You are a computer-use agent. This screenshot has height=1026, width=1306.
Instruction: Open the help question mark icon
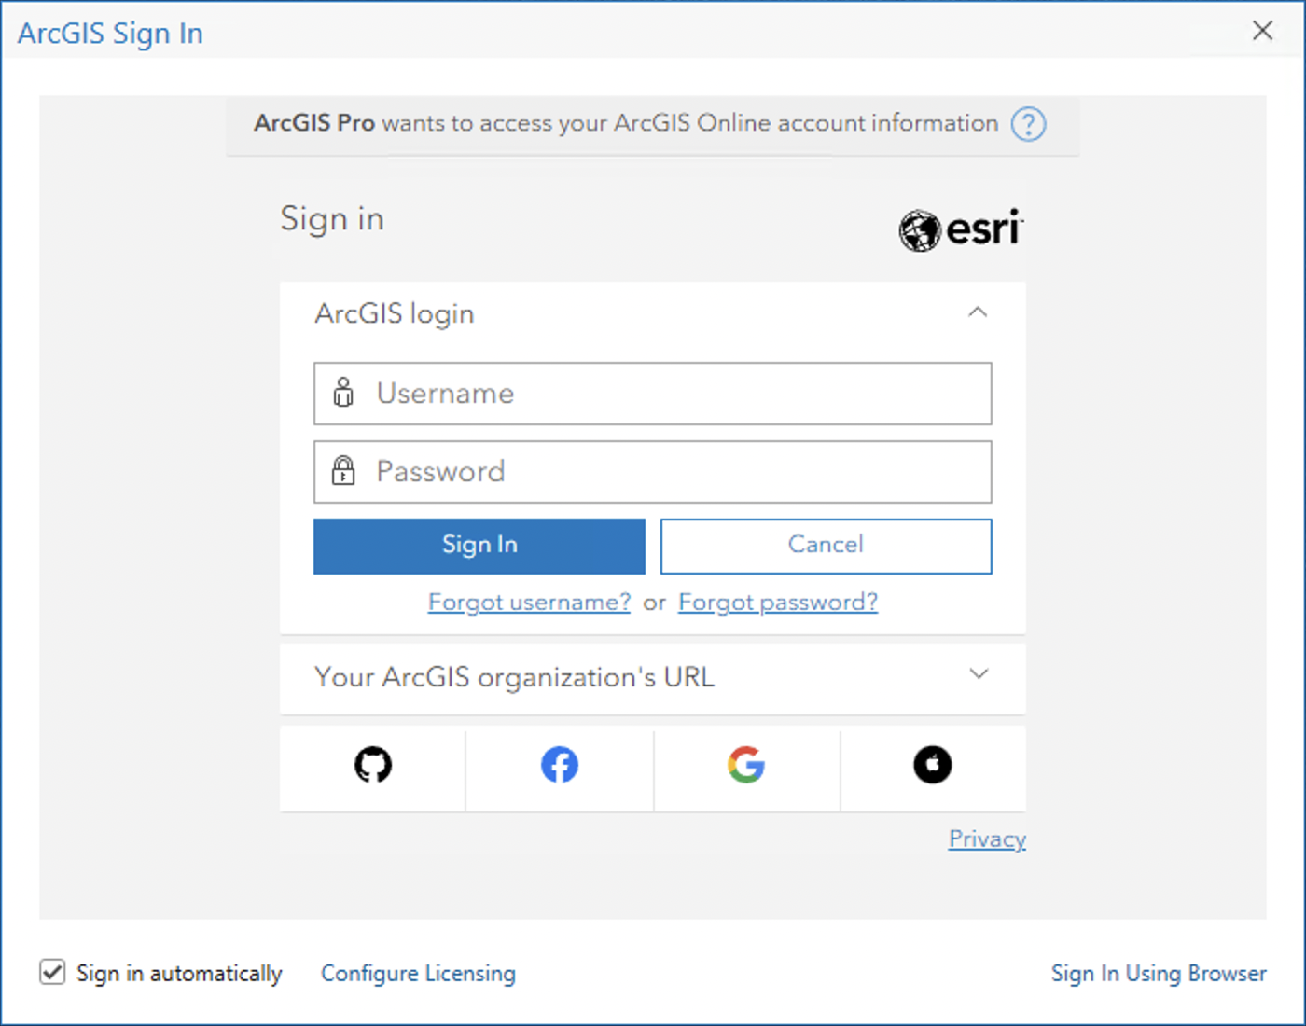coord(1029,124)
